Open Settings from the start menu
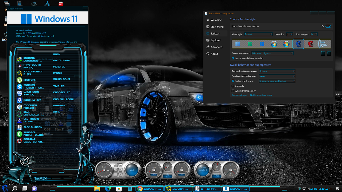The width and height of the screenshot is (342, 192). [x=59, y=105]
